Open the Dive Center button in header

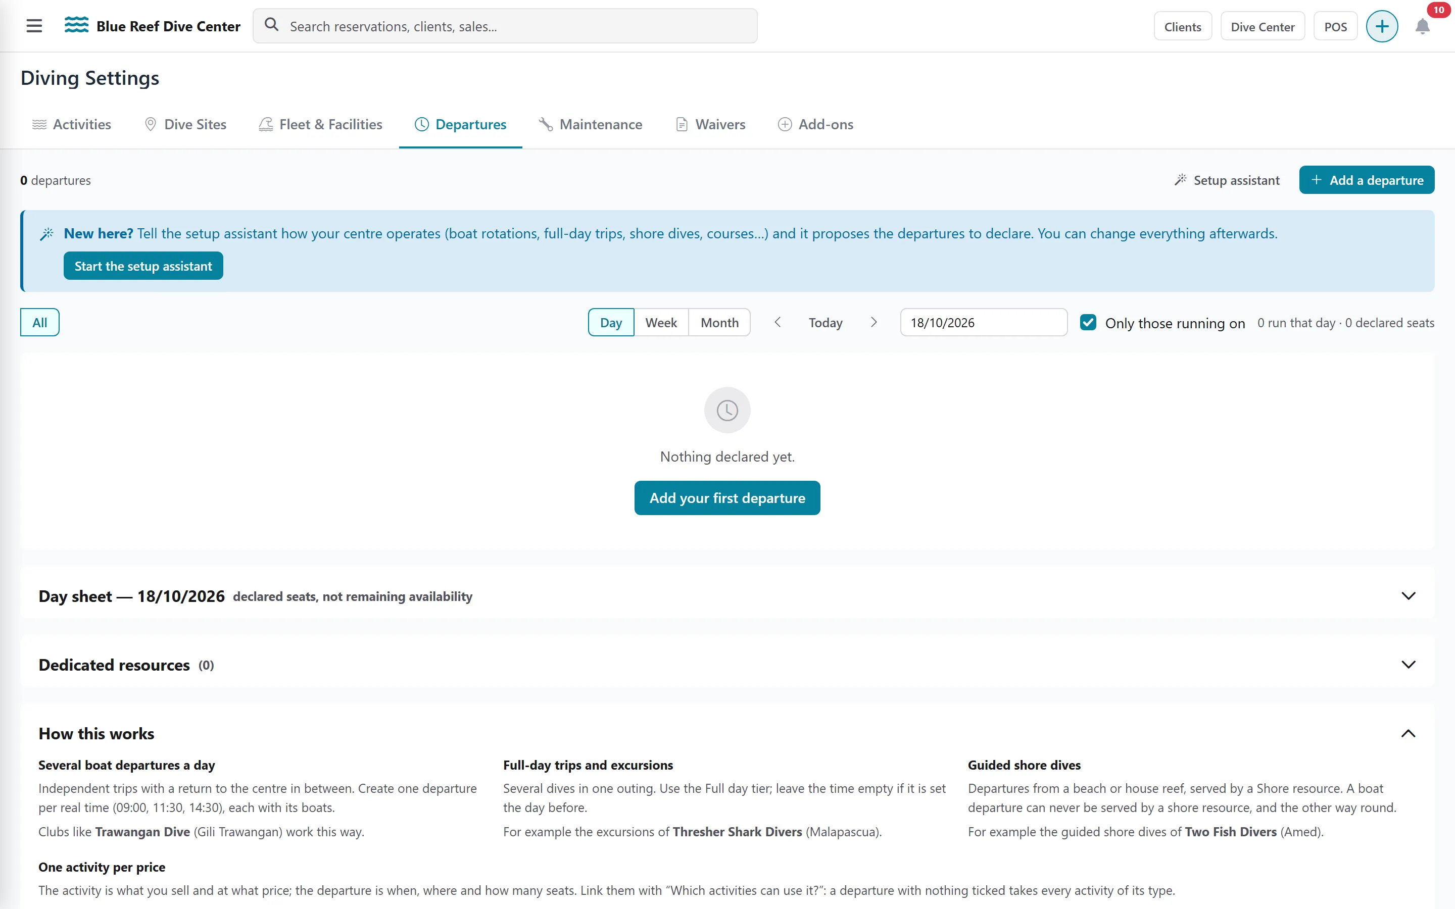click(1262, 26)
